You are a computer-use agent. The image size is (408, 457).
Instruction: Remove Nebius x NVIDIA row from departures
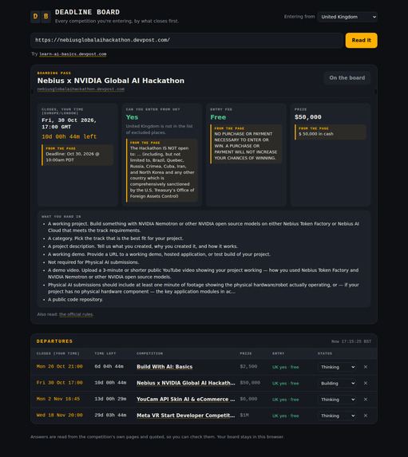pos(366,384)
